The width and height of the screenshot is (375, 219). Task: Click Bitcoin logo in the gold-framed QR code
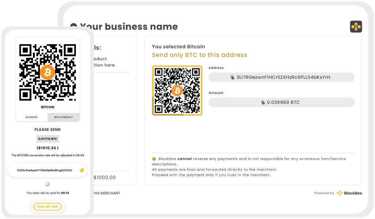pyautogui.click(x=177, y=90)
